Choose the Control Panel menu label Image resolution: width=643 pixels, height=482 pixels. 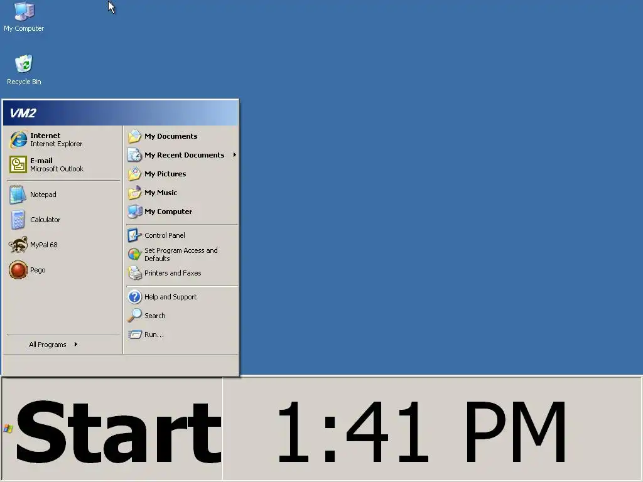(165, 235)
